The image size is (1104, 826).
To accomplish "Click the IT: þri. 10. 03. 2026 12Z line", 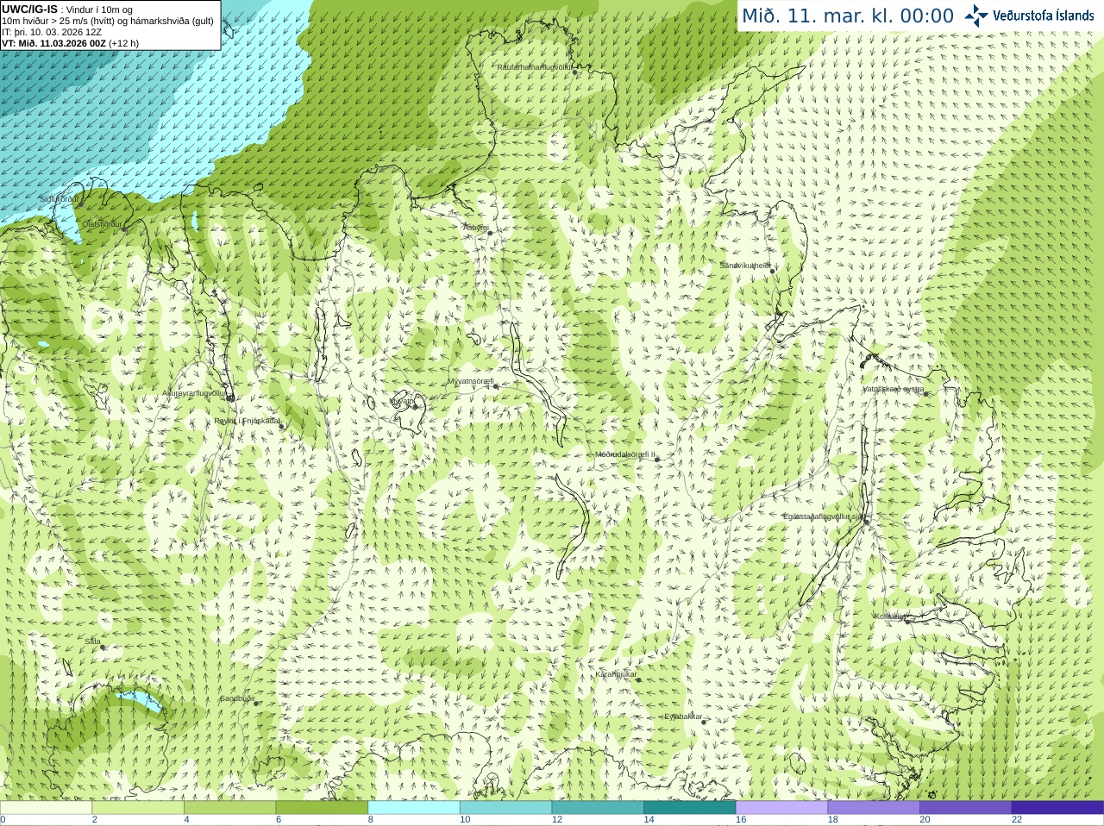I will [x=52, y=32].
